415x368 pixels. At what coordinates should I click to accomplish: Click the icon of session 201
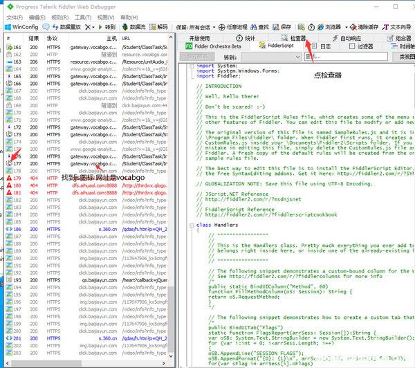[9, 338]
